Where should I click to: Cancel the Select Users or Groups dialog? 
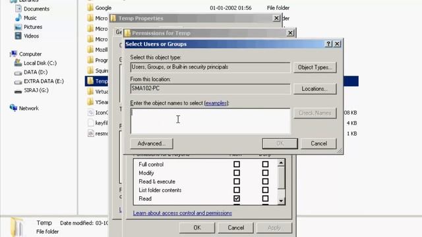point(318,144)
